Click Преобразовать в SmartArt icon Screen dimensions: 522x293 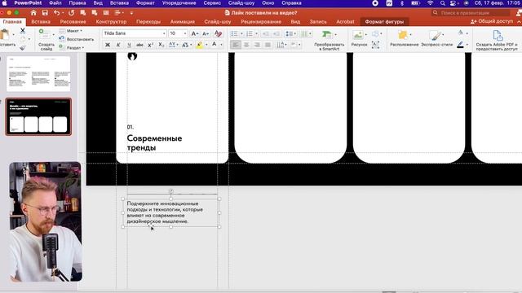pyautogui.click(x=327, y=34)
